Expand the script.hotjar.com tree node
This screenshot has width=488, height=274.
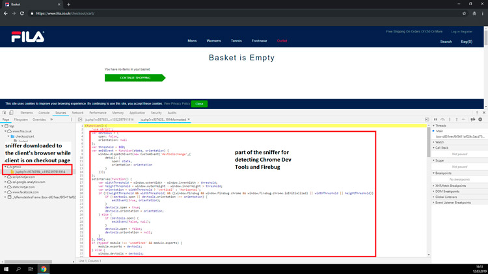(6, 177)
